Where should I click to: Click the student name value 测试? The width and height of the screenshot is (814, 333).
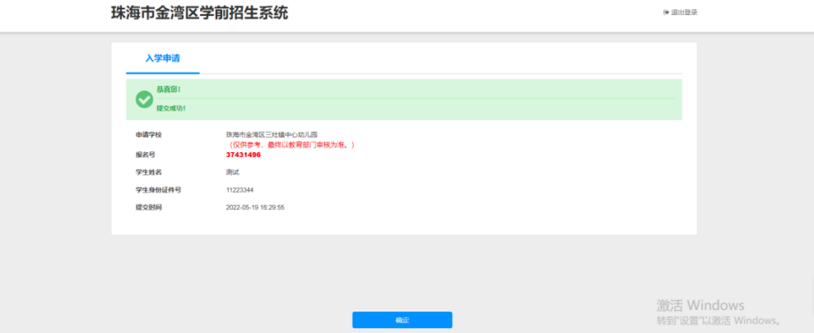(x=233, y=172)
